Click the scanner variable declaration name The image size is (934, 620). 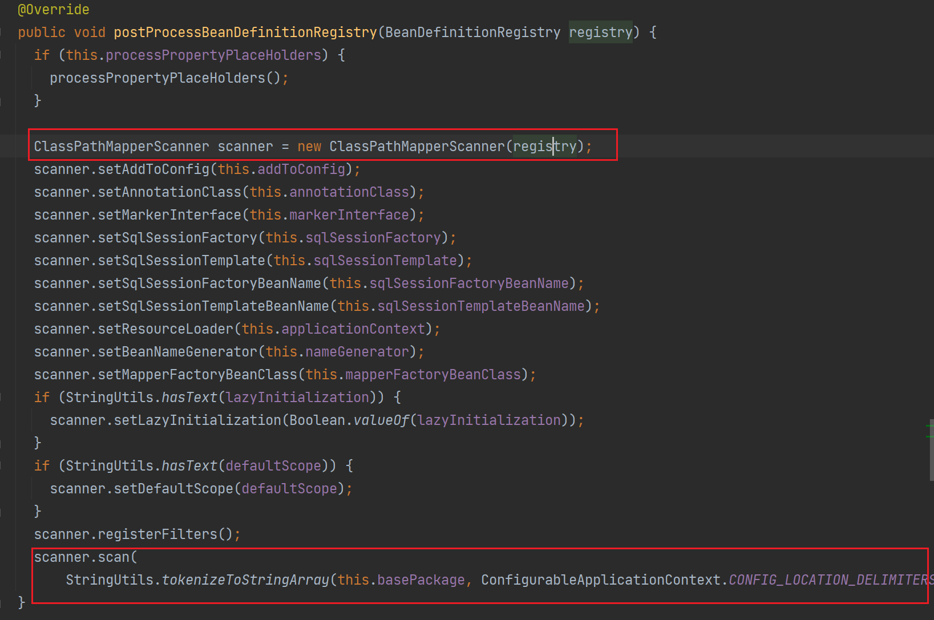[x=245, y=147]
